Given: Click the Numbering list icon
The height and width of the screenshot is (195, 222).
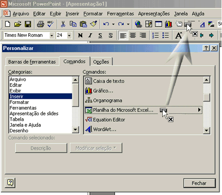Looking at the screenshot, I should pos(155,35).
